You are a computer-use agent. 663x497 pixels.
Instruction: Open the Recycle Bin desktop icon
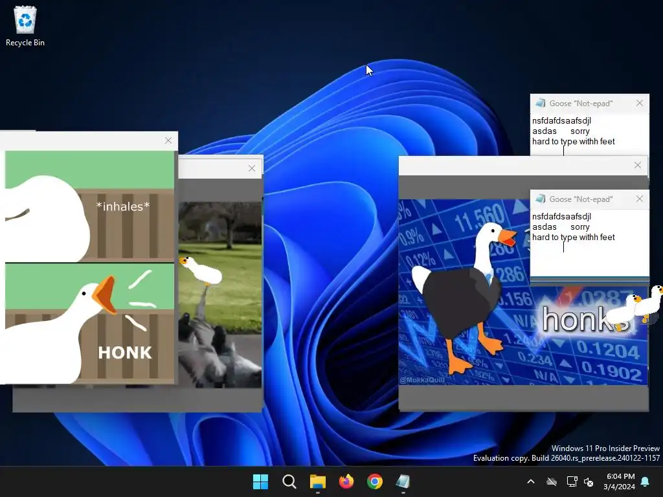[25, 26]
